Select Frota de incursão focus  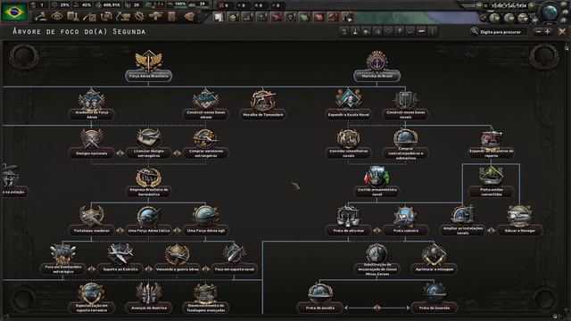click(434, 298)
